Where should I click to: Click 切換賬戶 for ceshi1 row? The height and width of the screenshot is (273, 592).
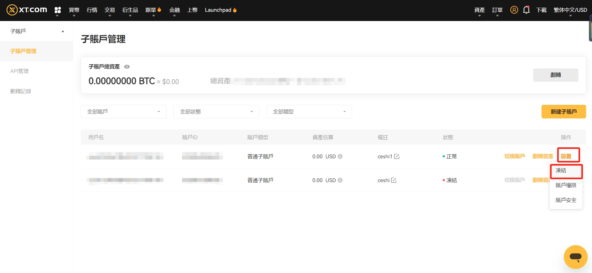515,156
